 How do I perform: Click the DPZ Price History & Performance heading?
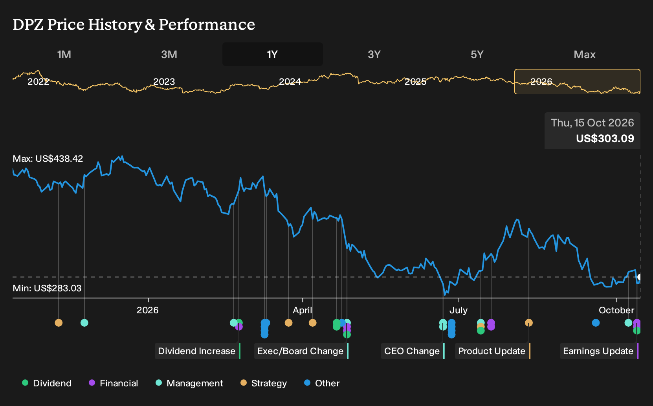point(134,24)
